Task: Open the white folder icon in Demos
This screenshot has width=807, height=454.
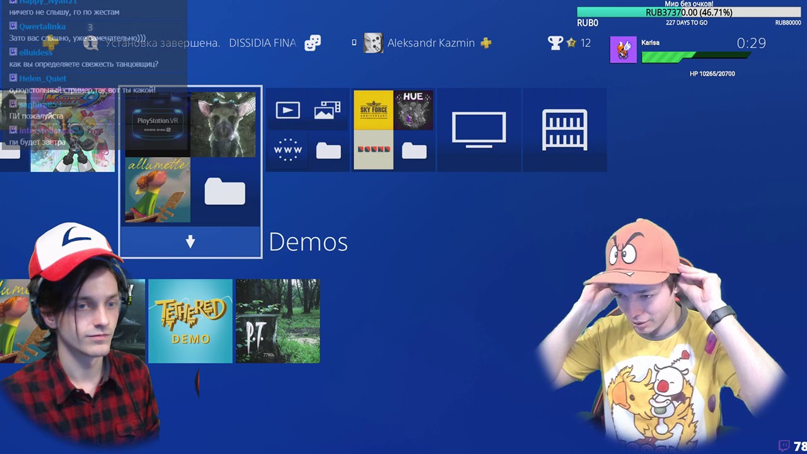Action: click(225, 191)
